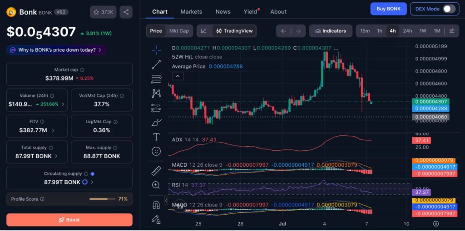Screen dimensions: 465x231
Task: Click circulating supply verified badge
Action: (93, 174)
